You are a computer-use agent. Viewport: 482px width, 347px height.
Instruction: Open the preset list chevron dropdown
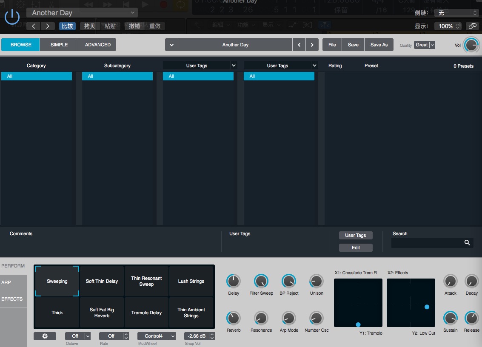171,45
